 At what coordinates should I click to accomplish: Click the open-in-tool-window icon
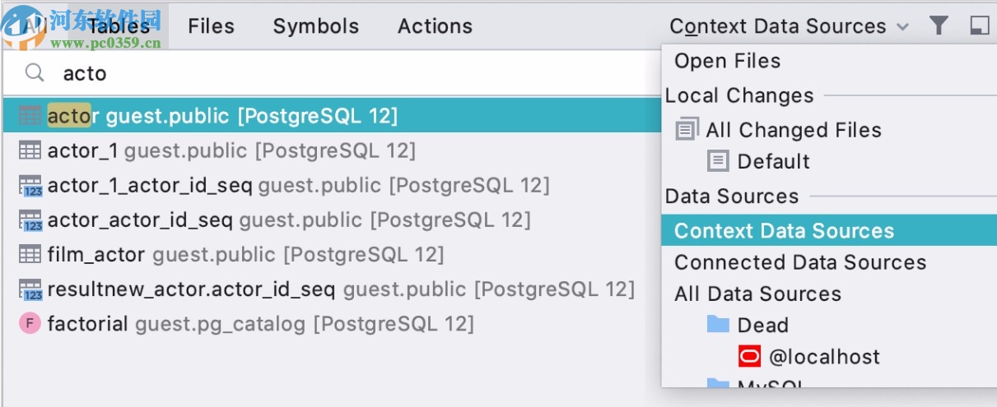[x=979, y=25]
